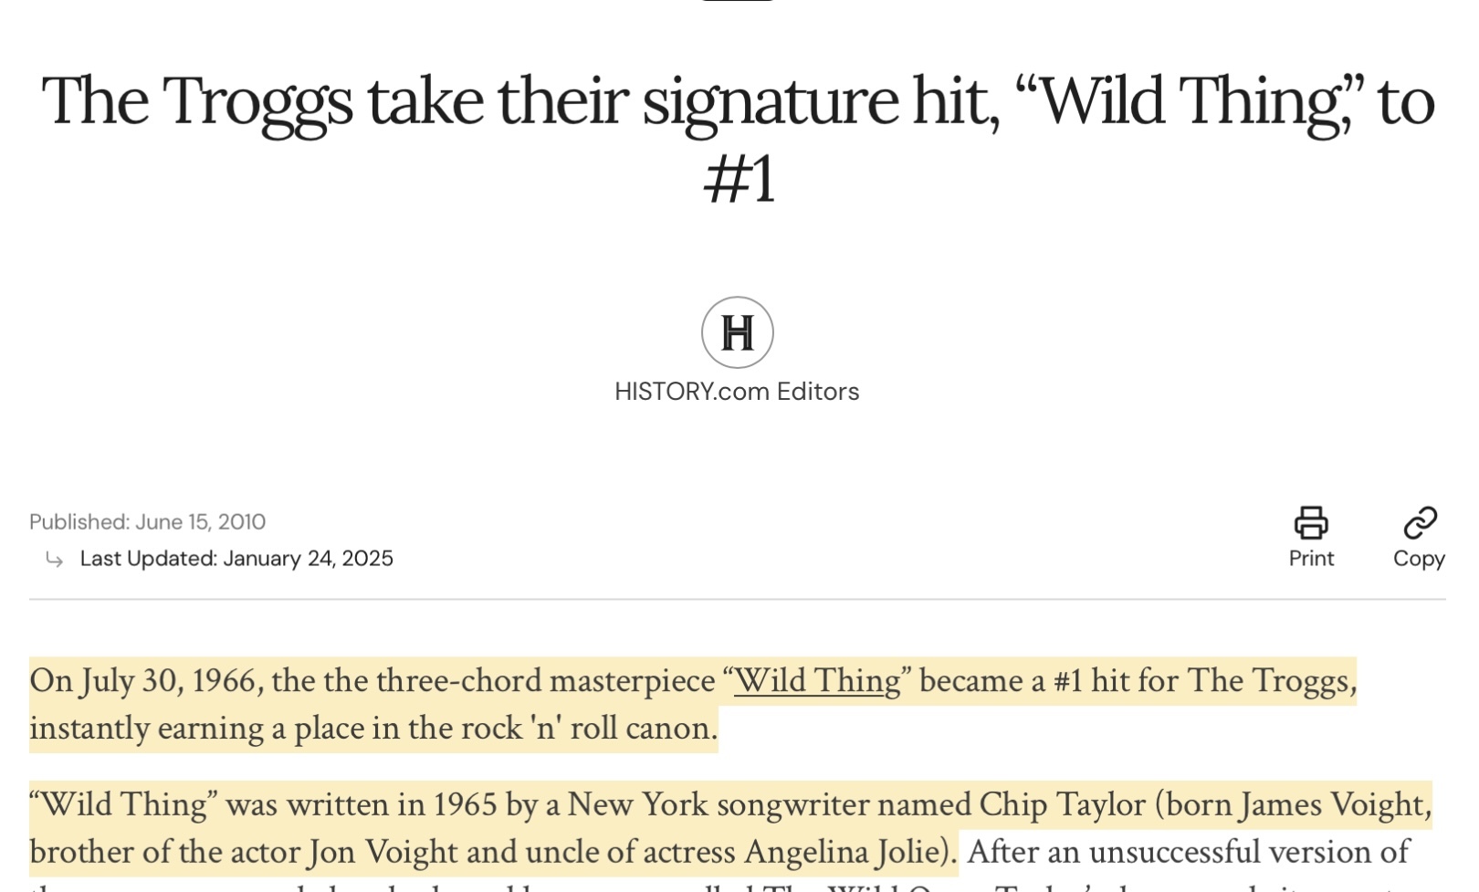Click the Last Updated: January 24, 2025 text

236,559
